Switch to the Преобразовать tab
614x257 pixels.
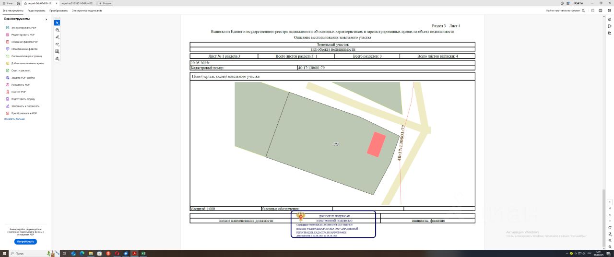coord(59,10)
